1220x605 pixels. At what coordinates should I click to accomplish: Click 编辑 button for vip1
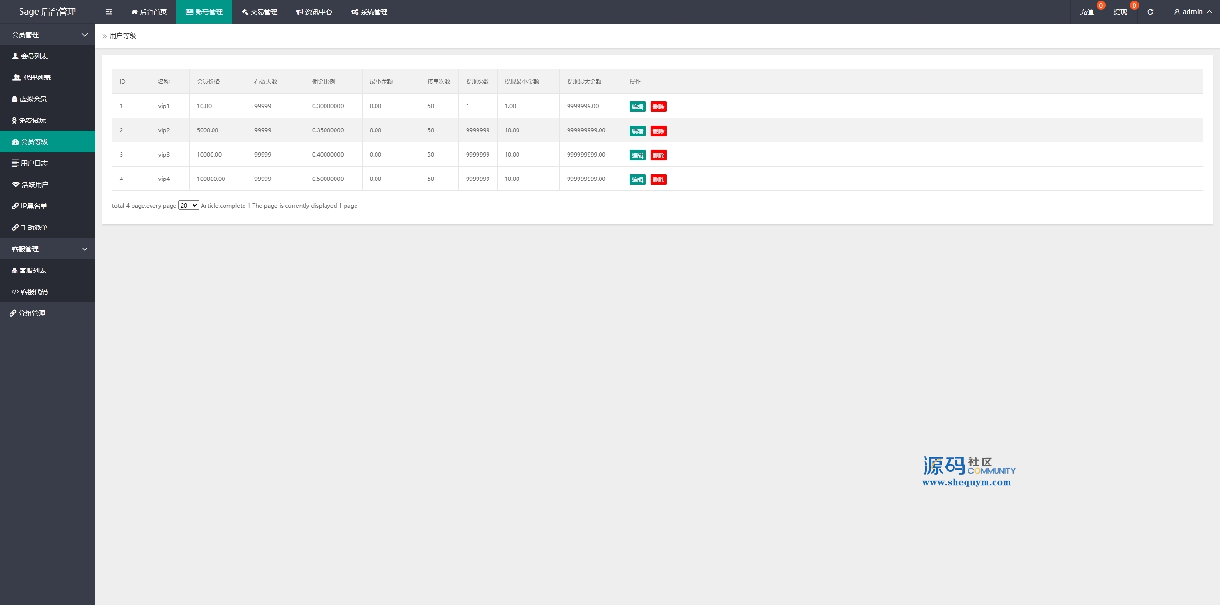[x=637, y=107]
